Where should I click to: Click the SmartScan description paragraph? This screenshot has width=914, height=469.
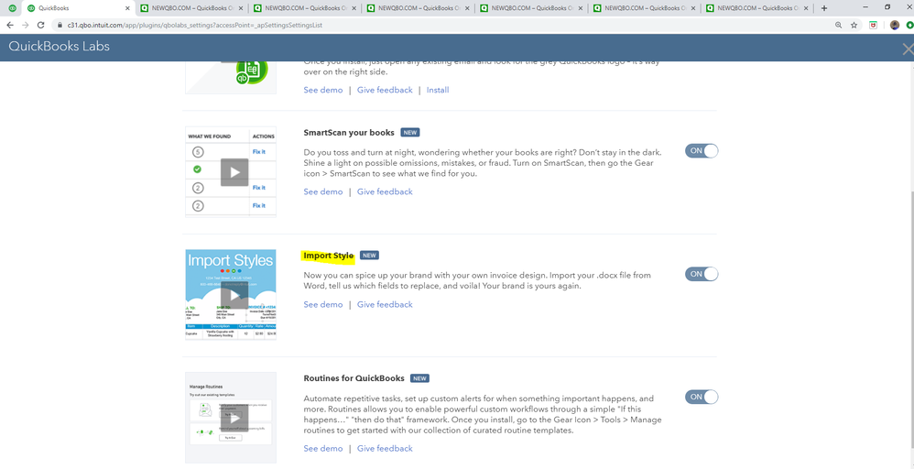click(482, 163)
